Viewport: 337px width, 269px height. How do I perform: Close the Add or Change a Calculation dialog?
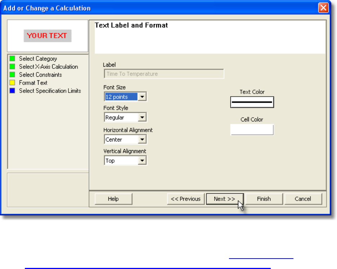point(323,8)
